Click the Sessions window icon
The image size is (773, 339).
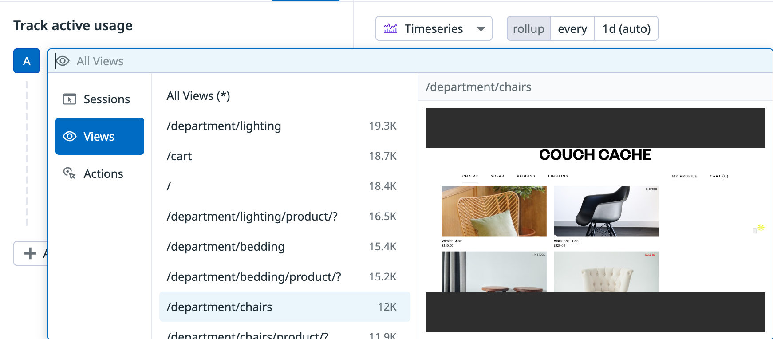point(70,99)
